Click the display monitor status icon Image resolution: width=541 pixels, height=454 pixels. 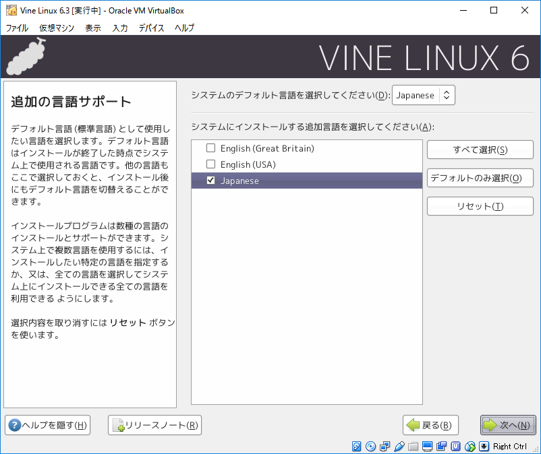(427, 447)
